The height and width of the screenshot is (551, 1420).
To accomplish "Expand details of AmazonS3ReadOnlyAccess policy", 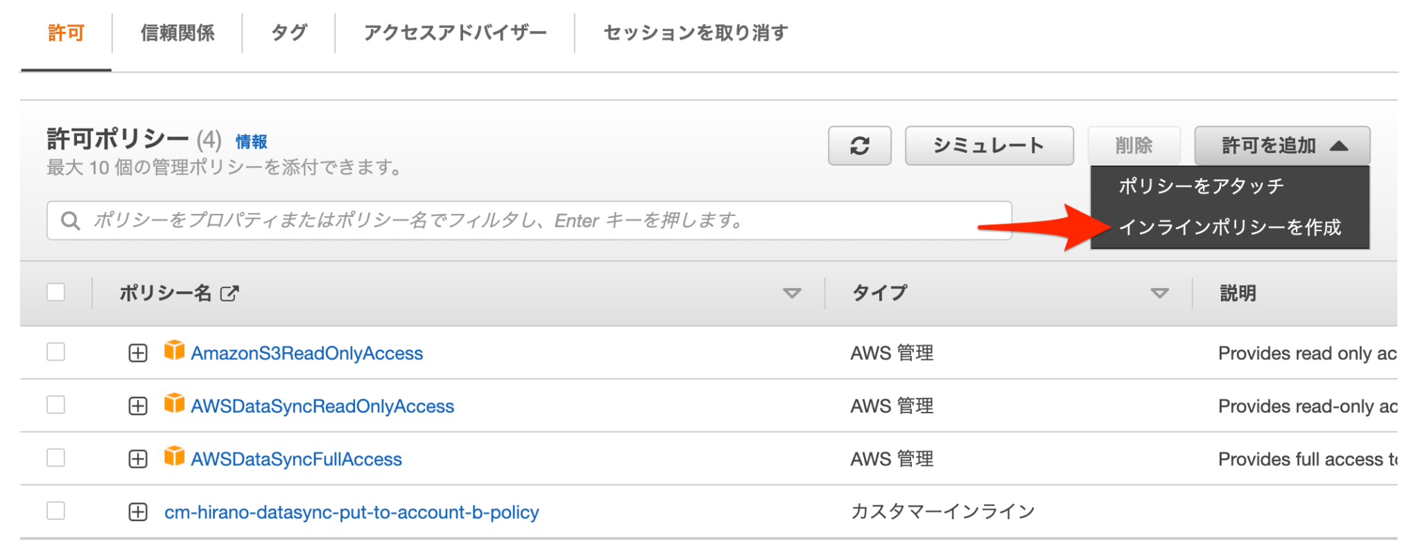I will tap(137, 353).
